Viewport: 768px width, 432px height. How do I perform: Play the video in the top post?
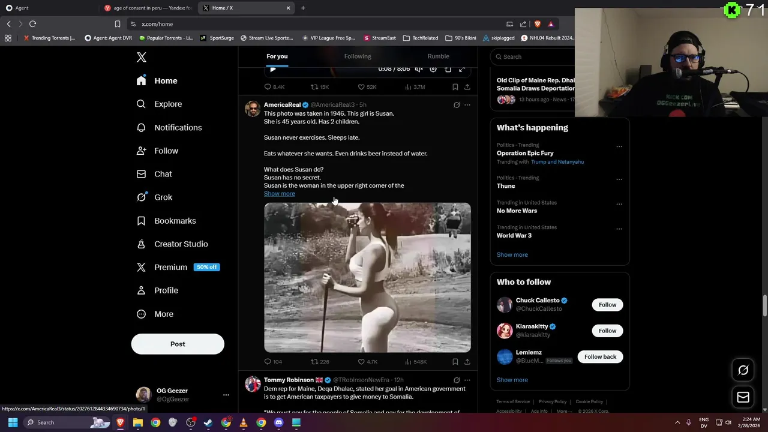(273, 69)
